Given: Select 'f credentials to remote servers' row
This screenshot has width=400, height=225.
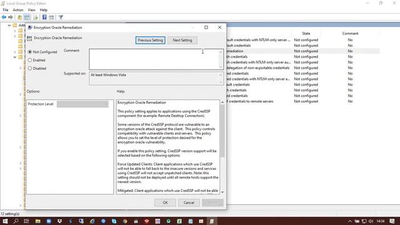Looking at the screenshot, I should pos(303,101).
